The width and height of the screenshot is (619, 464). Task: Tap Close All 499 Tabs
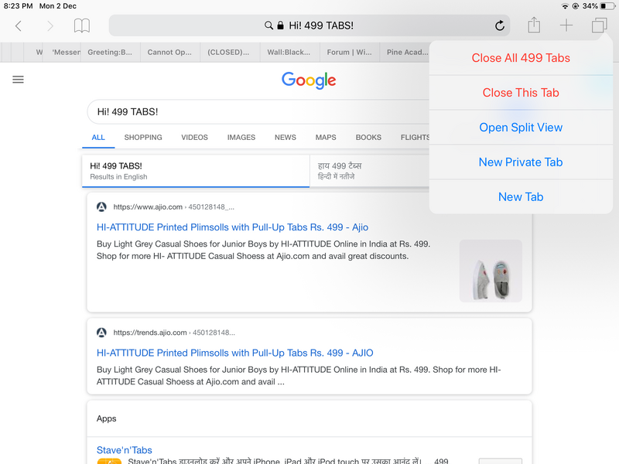coord(520,57)
